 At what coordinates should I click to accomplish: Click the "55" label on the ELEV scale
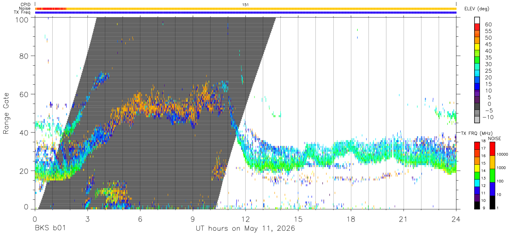tap(488, 31)
